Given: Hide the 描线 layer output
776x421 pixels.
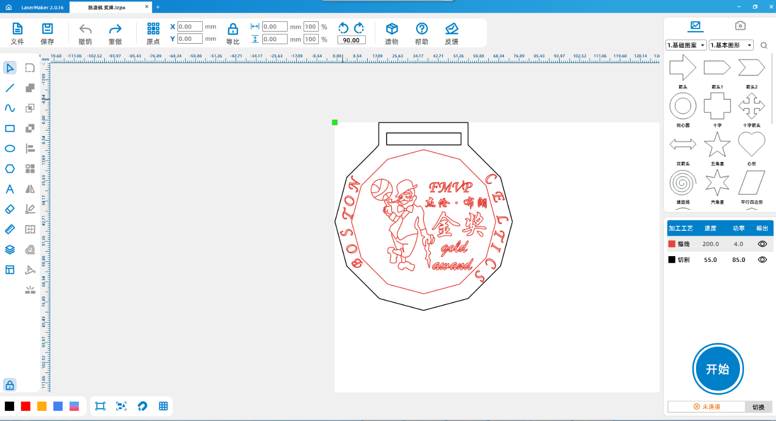Looking at the screenshot, I should [762, 244].
